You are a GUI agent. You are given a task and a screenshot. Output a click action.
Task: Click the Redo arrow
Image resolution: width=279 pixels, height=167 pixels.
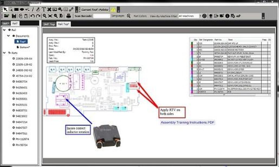37,16
